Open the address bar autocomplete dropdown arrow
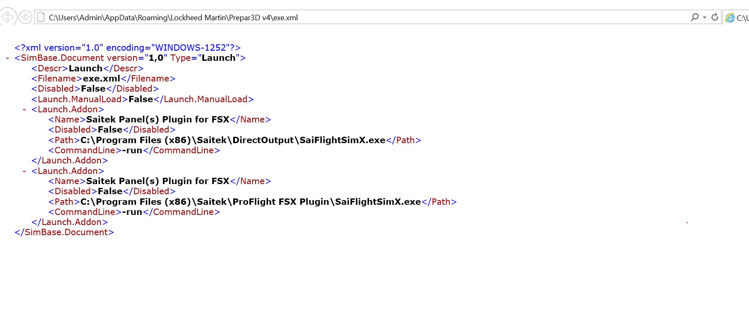The image size is (749, 331). tap(704, 17)
